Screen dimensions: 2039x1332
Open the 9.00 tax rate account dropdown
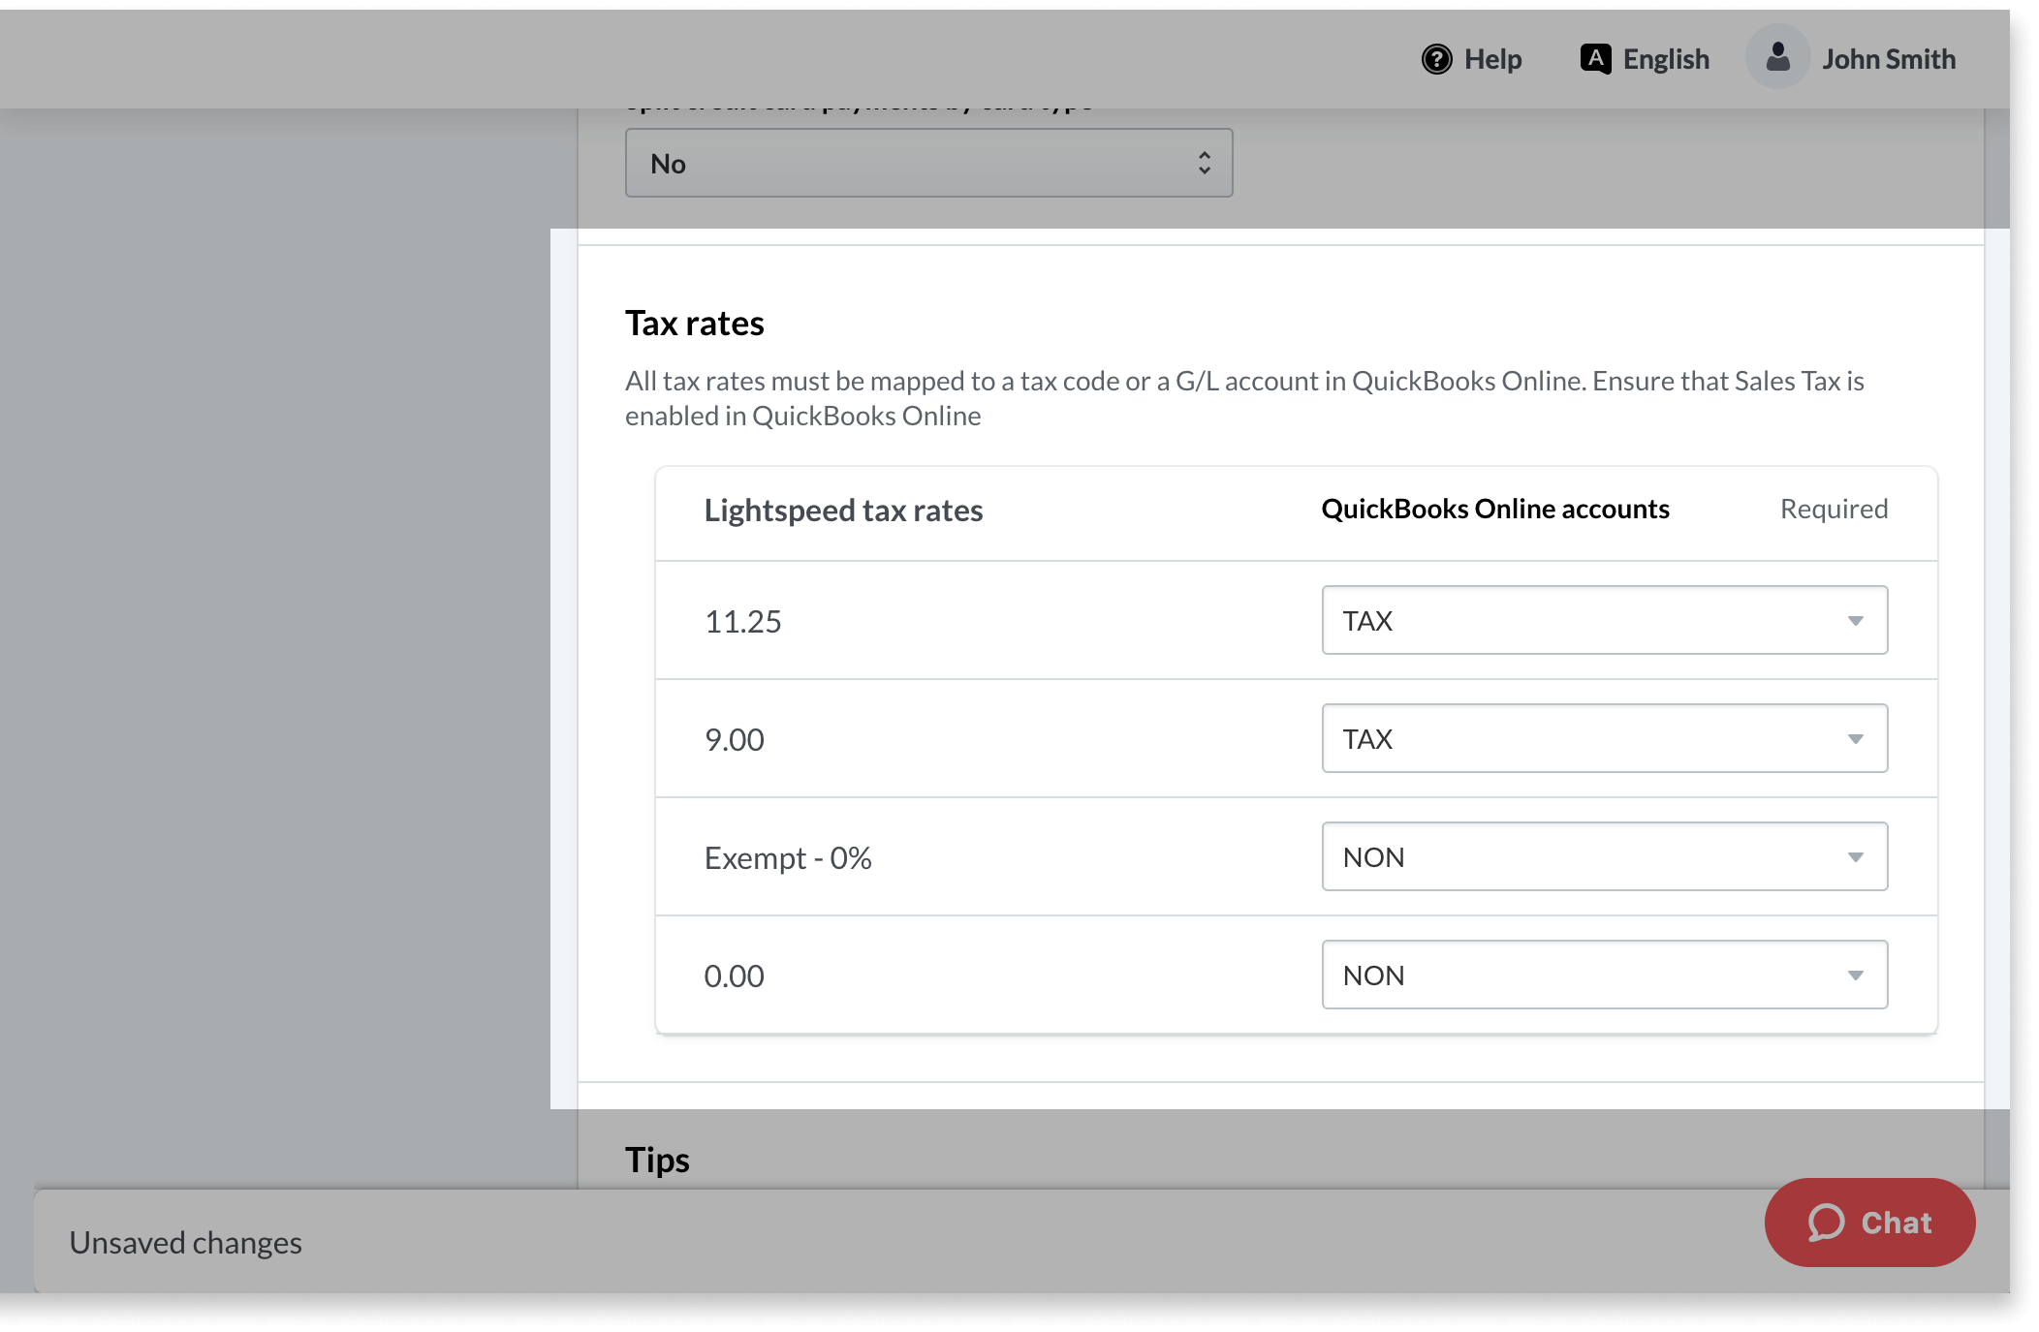(x=1604, y=739)
